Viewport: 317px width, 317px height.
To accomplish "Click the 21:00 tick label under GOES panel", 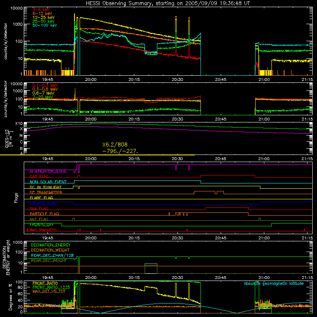I will click(x=264, y=159).
